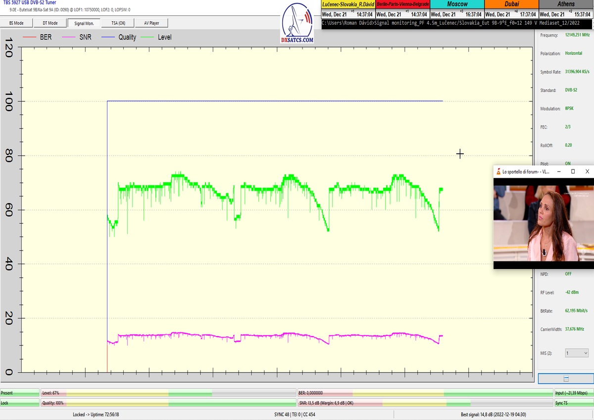The width and height of the screenshot is (594, 420).
Task: Click the VLC video picture area
Action: pos(543,223)
